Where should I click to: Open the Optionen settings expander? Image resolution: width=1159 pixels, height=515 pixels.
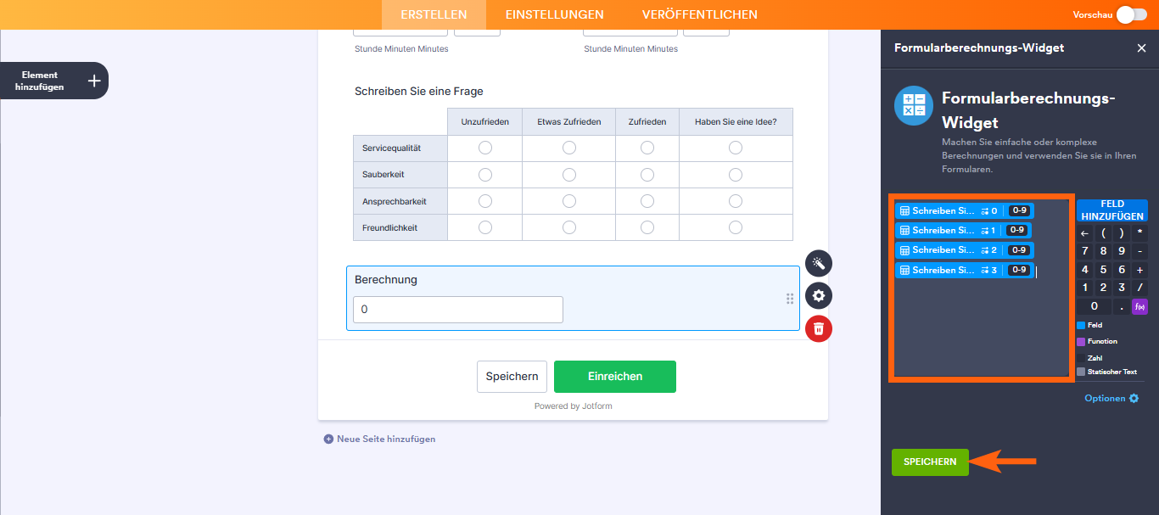(1111, 398)
